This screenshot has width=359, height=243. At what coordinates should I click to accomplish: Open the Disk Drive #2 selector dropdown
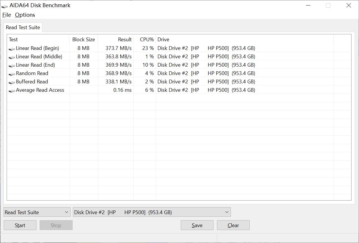pos(152,212)
